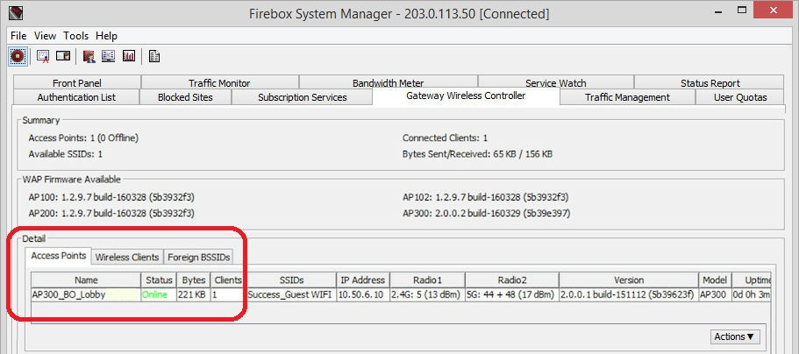Click the Bytes Sent/Received summary text

(477, 154)
